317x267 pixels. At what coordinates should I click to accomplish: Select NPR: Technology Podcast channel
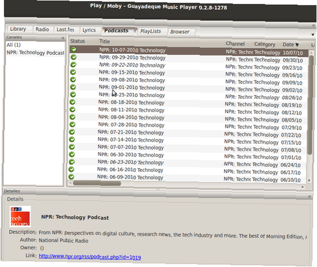(36, 53)
